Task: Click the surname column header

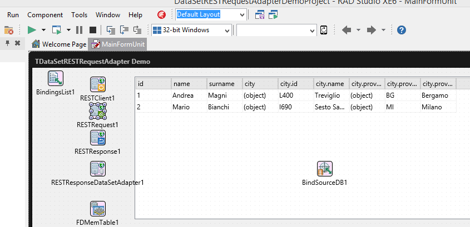Action: (225, 84)
